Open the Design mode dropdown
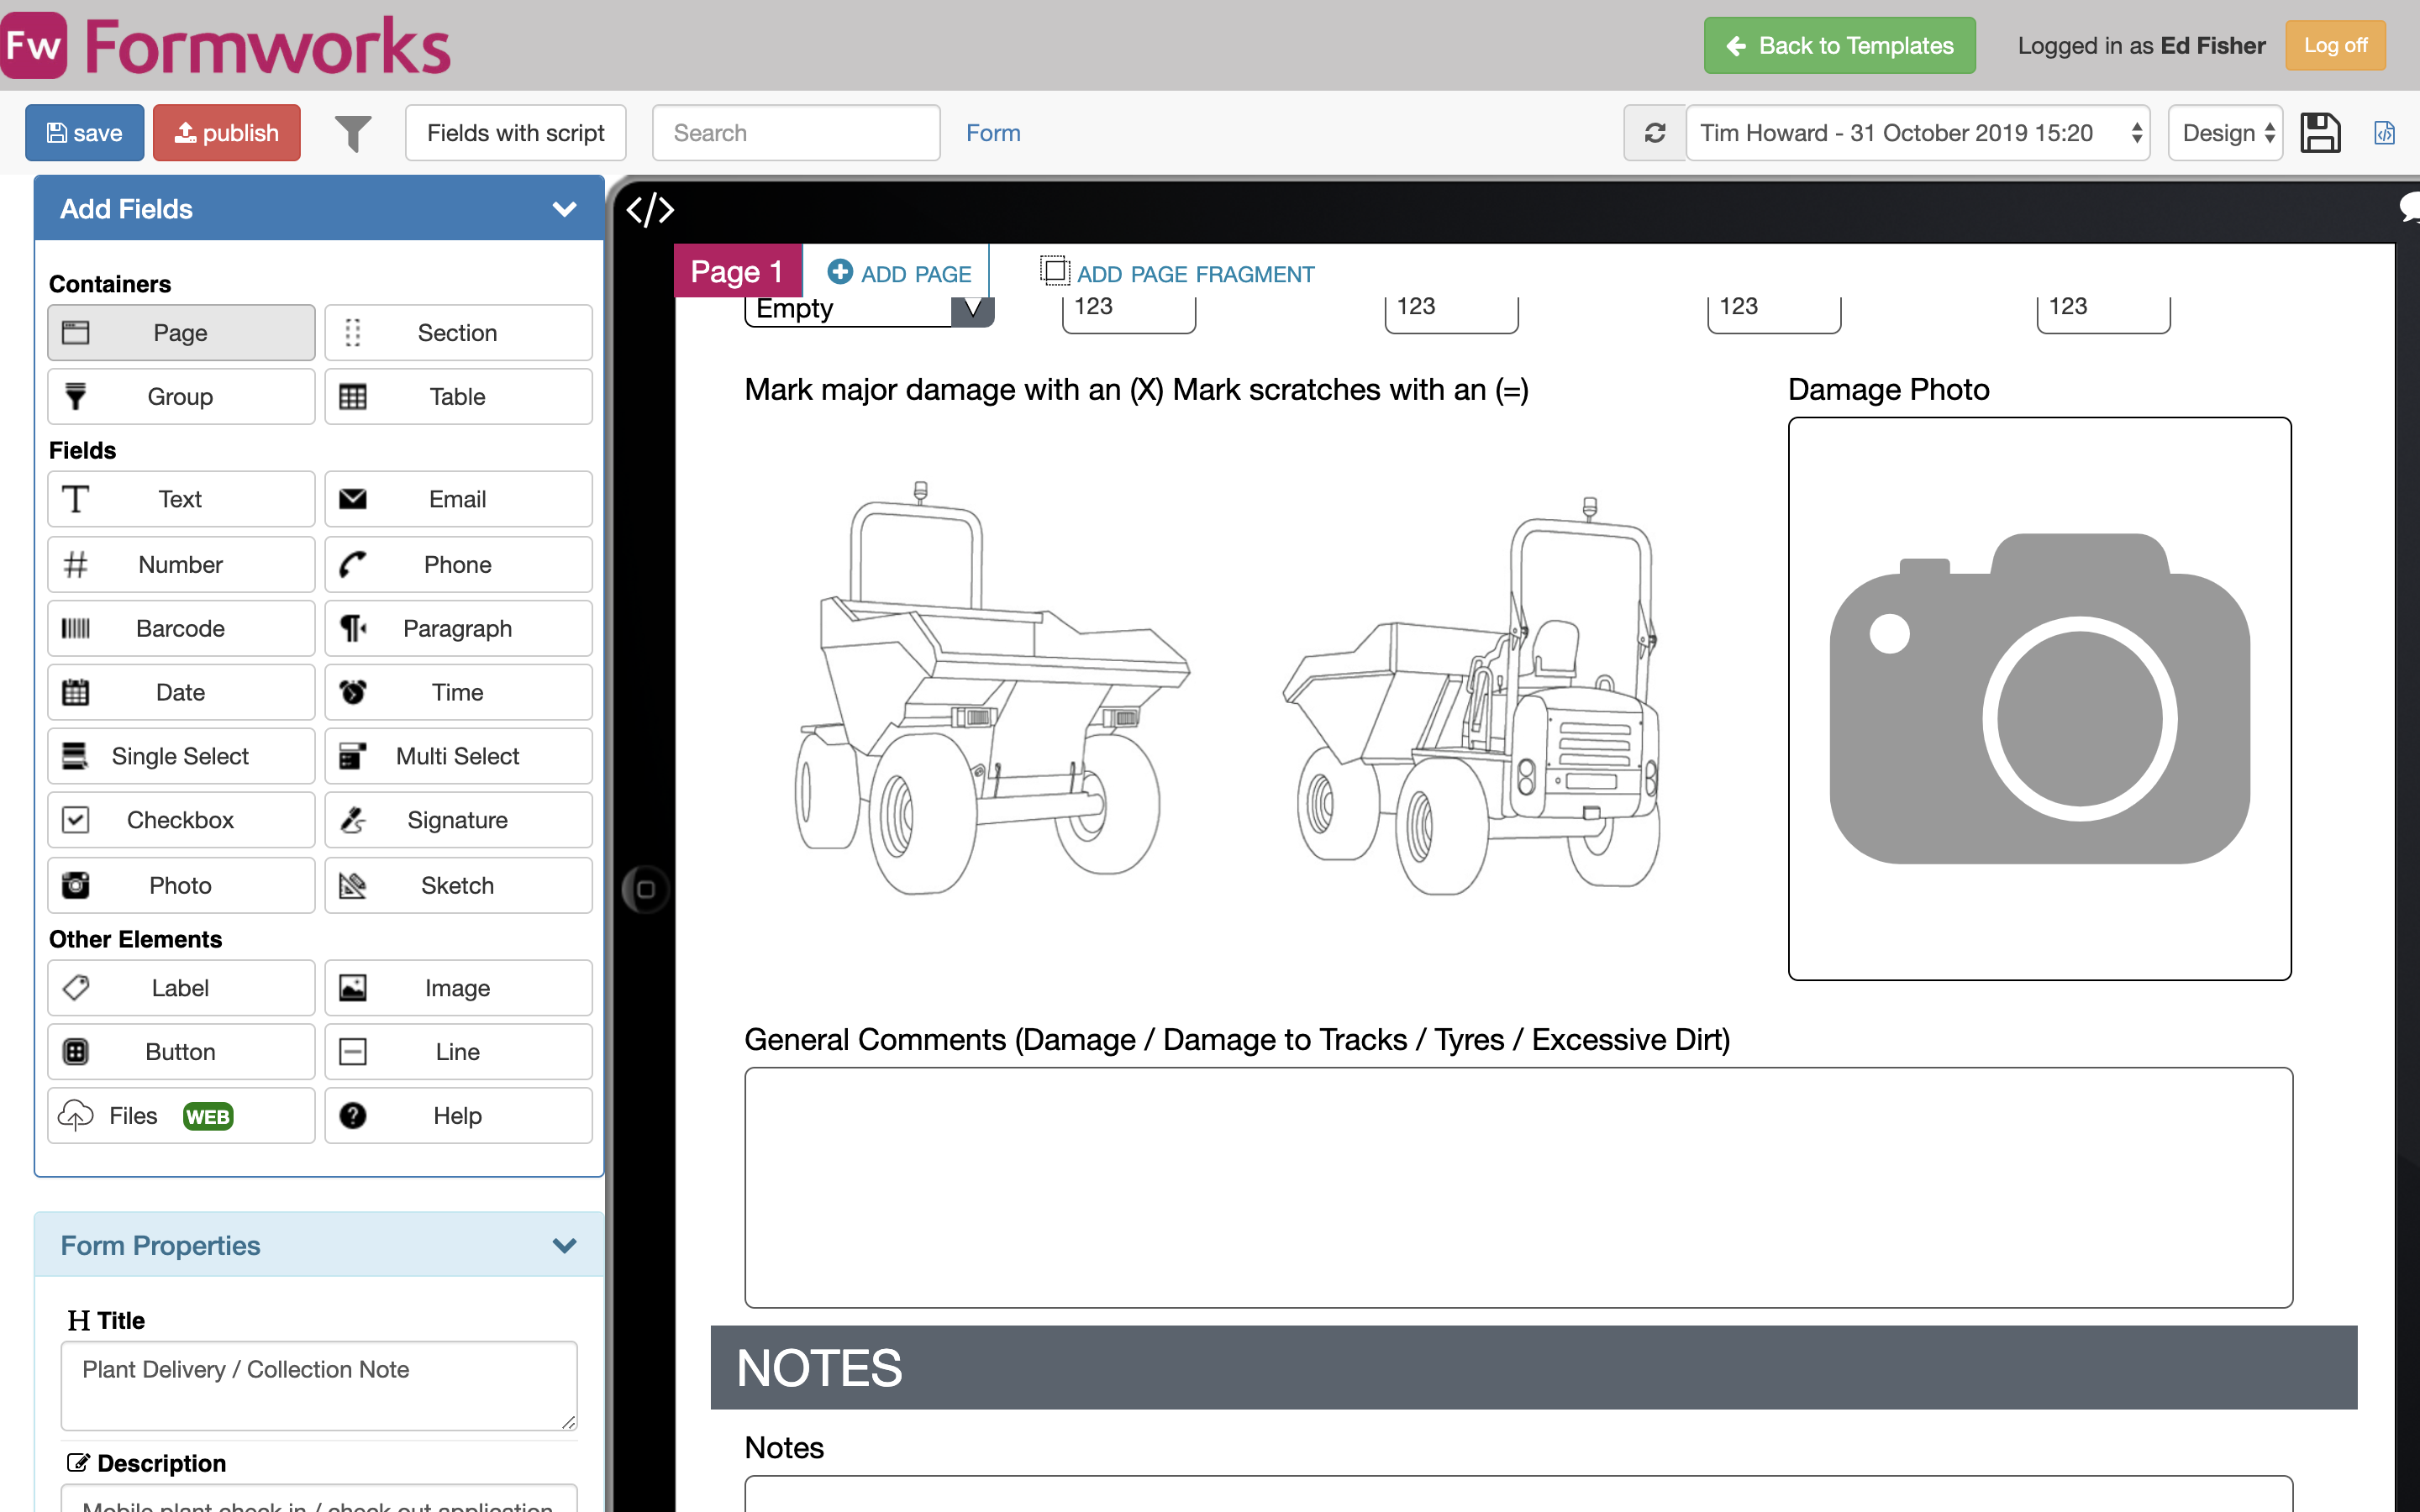The width and height of the screenshot is (2420, 1512). [x=2225, y=133]
